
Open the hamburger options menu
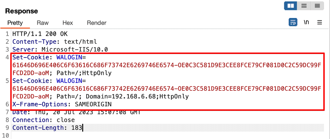(x=319, y=22)
